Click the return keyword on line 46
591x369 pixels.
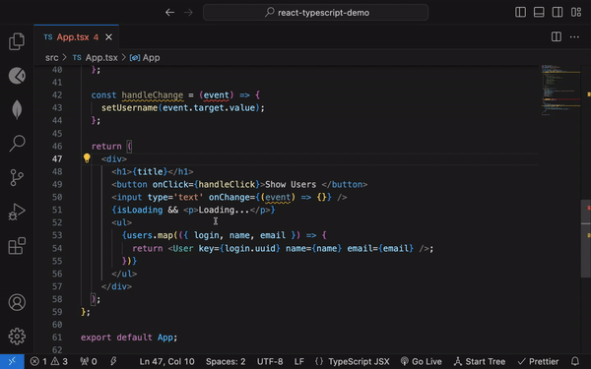(106, 146)
